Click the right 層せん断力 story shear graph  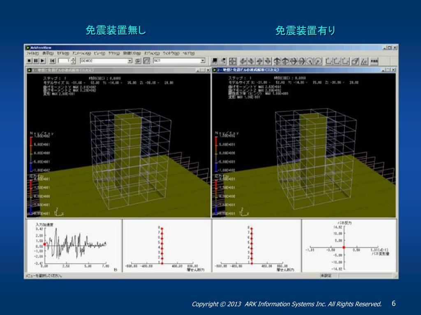(x=257, y=246)
